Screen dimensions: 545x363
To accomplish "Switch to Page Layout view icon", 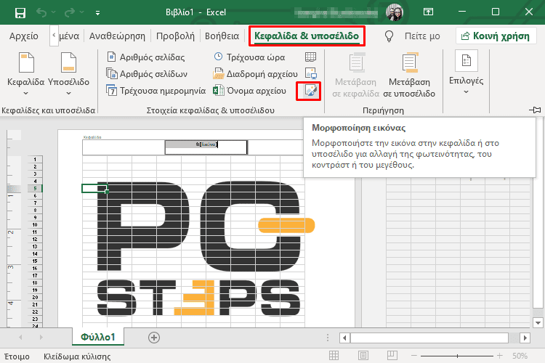I will point(363,355).
